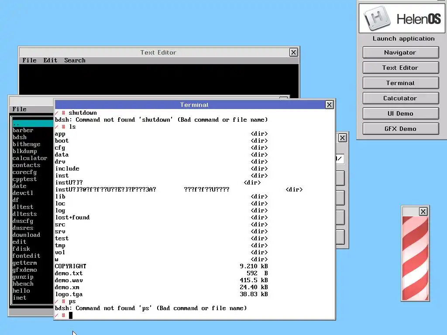
Task: Select 'contacts' in Navigator file list
Action: tap(26, 165)
